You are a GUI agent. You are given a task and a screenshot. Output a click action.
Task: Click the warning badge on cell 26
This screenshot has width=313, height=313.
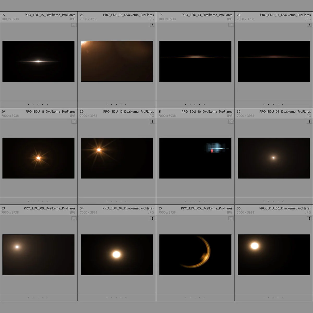tap(152, 25)
